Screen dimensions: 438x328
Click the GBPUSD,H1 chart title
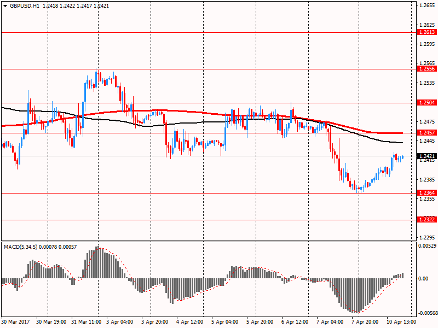pos(25,6)
